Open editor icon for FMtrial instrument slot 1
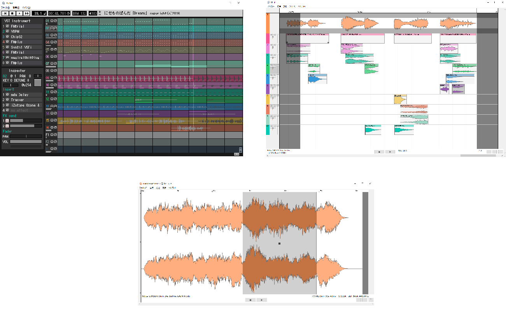 point(7,26)
